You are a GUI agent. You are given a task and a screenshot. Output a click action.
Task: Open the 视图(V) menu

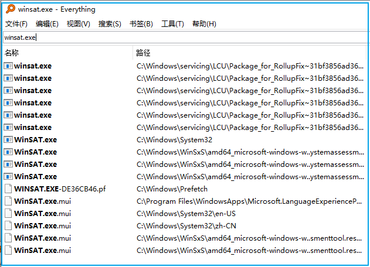(79, 24)
